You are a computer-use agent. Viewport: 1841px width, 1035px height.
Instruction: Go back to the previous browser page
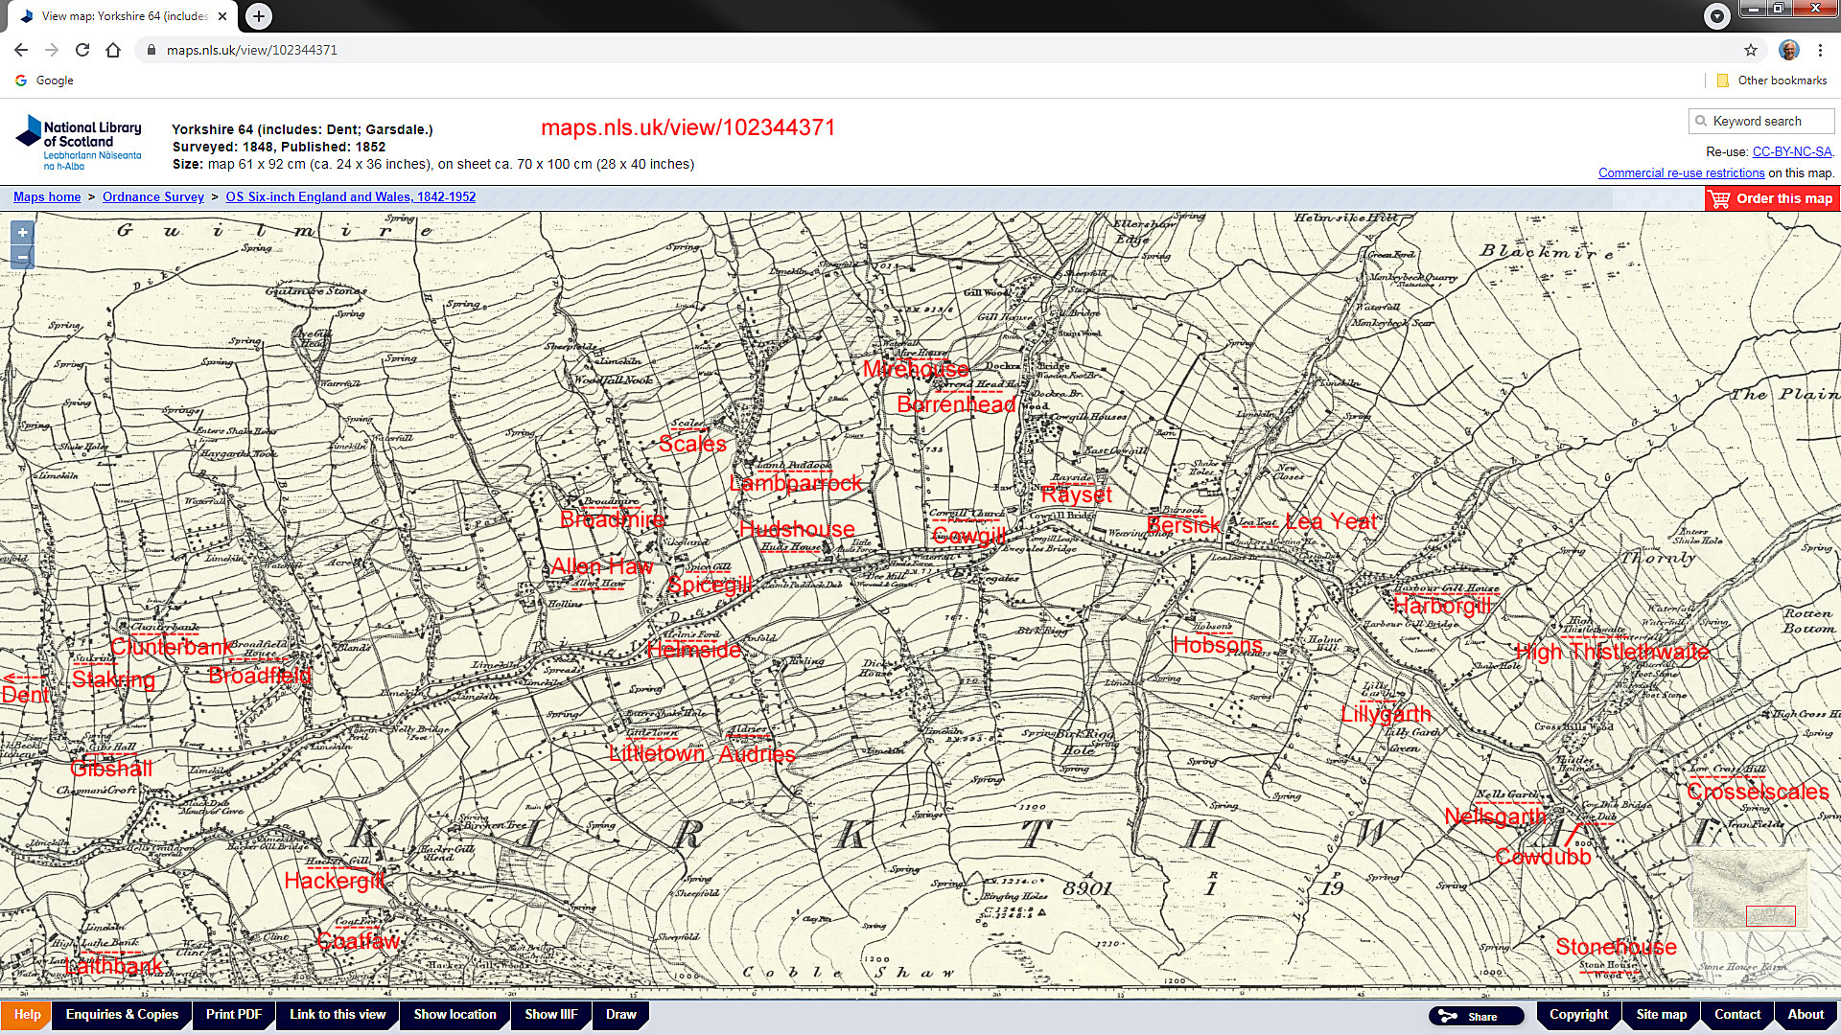(21, 50)
